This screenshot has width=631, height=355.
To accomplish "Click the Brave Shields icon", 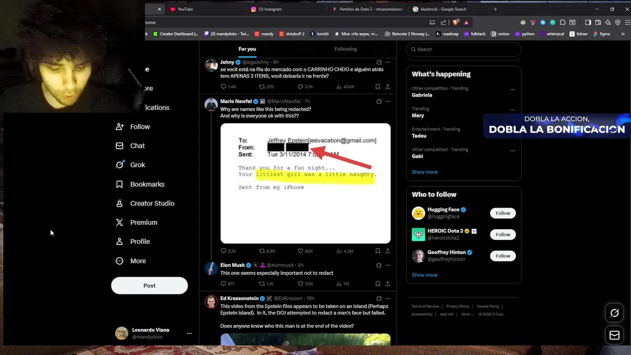I will pos(456,22).
